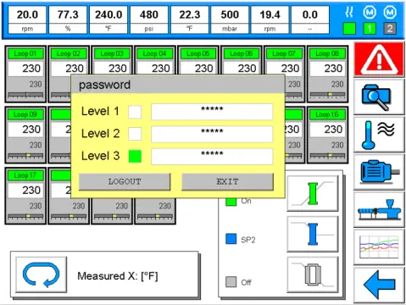Open the Loop 08 header
The height and width of the screenshot is (305, 406).
pos(327,53)
